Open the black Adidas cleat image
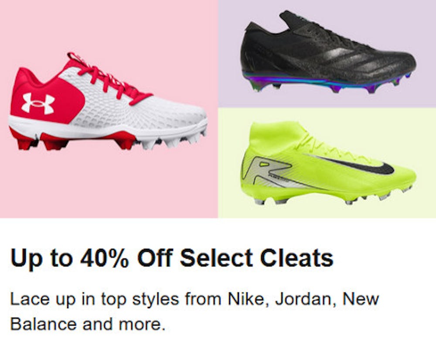This screenshot has width=436, height=358. [x=327, y=52]
